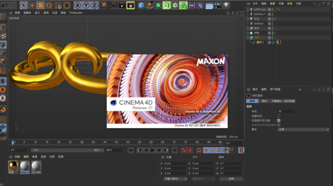Expand the 对称 symmetry object
This screenshot has height=186, width=333.
click(x=247, y=33)
